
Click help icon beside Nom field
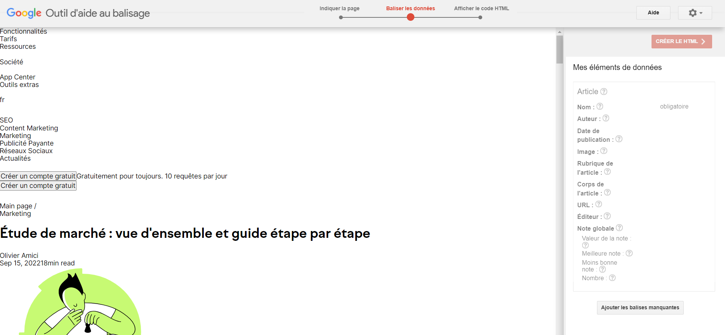(x=600, y=107)
